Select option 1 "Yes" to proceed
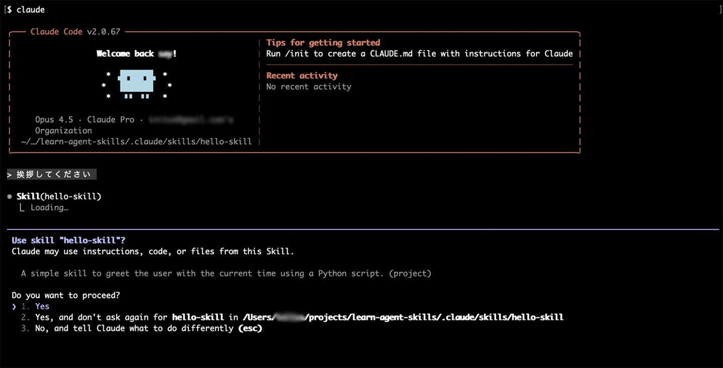Viewport: 723px width, 368px height. [x=42, y=306]
